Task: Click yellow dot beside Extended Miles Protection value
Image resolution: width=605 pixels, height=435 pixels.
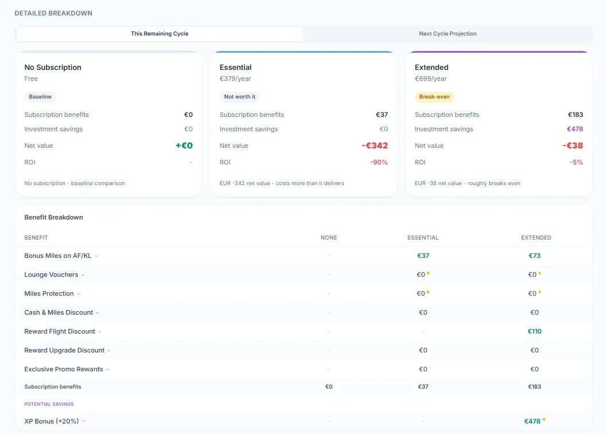Action: coord(540,292)
